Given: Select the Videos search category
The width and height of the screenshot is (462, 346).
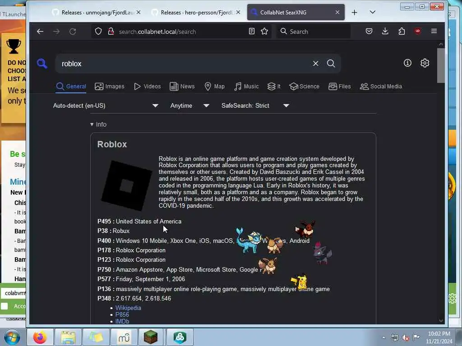Looking at the screenshot, I should pos(148,86).
